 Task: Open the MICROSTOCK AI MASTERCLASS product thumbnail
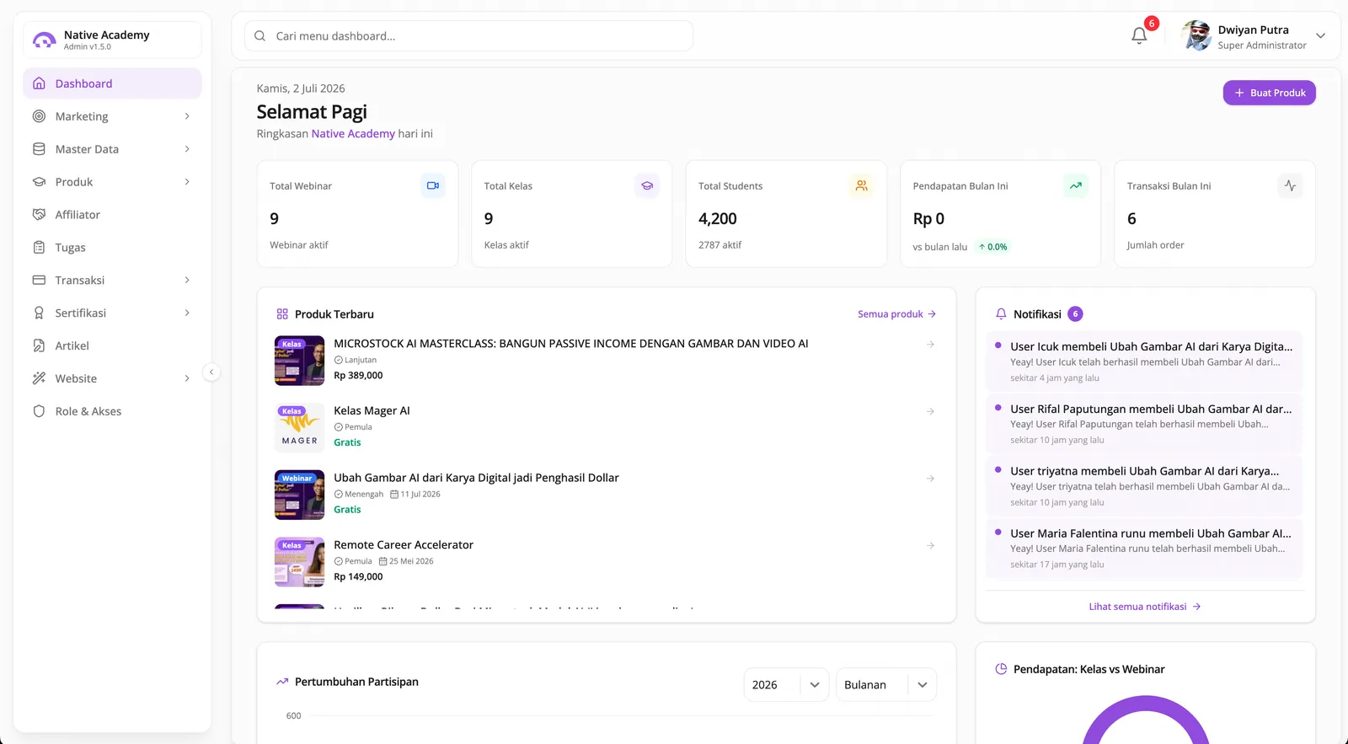tap(299, 361)
